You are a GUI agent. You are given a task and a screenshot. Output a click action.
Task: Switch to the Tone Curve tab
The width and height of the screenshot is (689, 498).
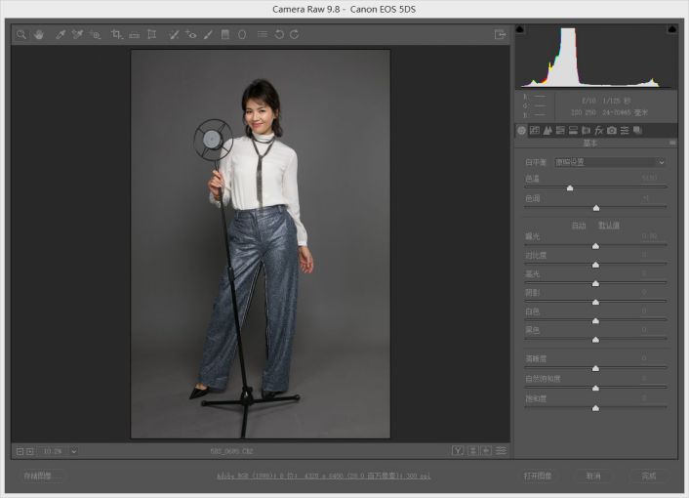pyautogui.click(x=535, y=130)
